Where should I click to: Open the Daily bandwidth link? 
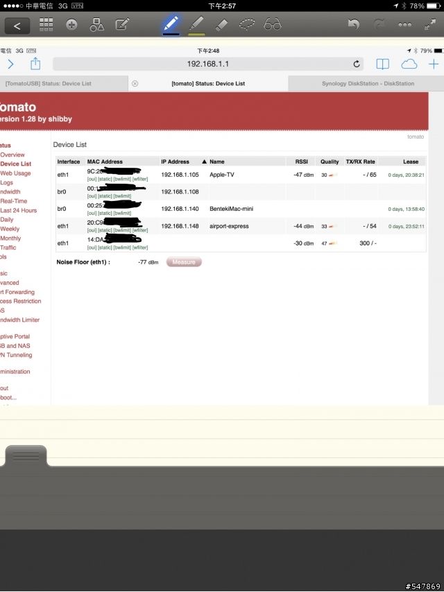pos(6,220)
